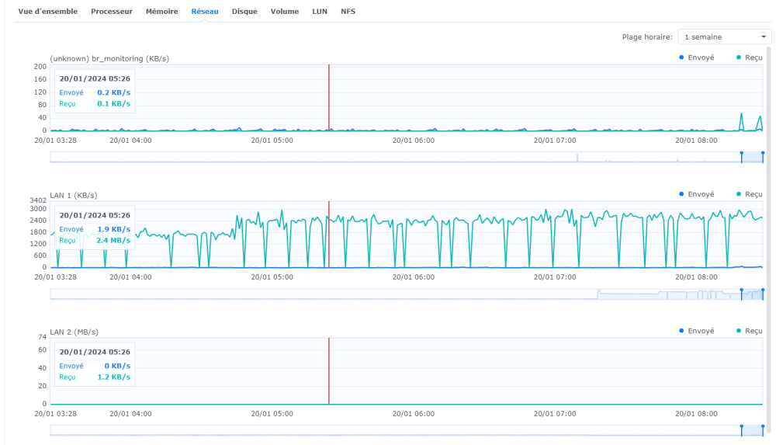Click the Envoyé 1.9 KB/s tooltip value
The width and height of the screenshot is (776, 445).
click(114, 229)
